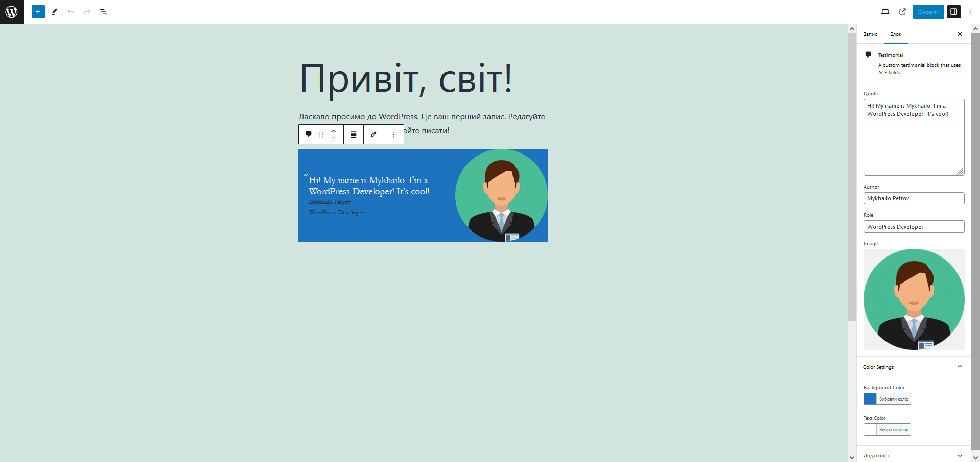Click the Mykhailo Petrov author name in block

tap(330, 202)
